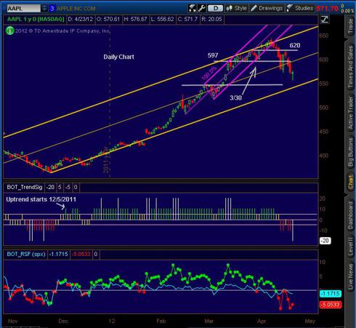Change the D timeframe aggregation button
Image resolution: width=356 pixels, height=328 pixels.
pos(215,9)
